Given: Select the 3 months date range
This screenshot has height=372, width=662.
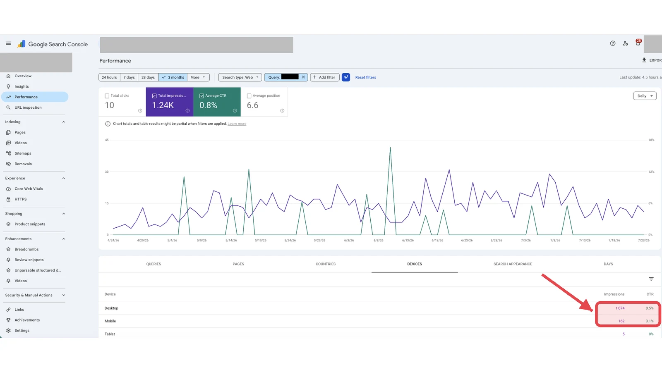Looking at the screenshot, I should [x=173, y=77].
